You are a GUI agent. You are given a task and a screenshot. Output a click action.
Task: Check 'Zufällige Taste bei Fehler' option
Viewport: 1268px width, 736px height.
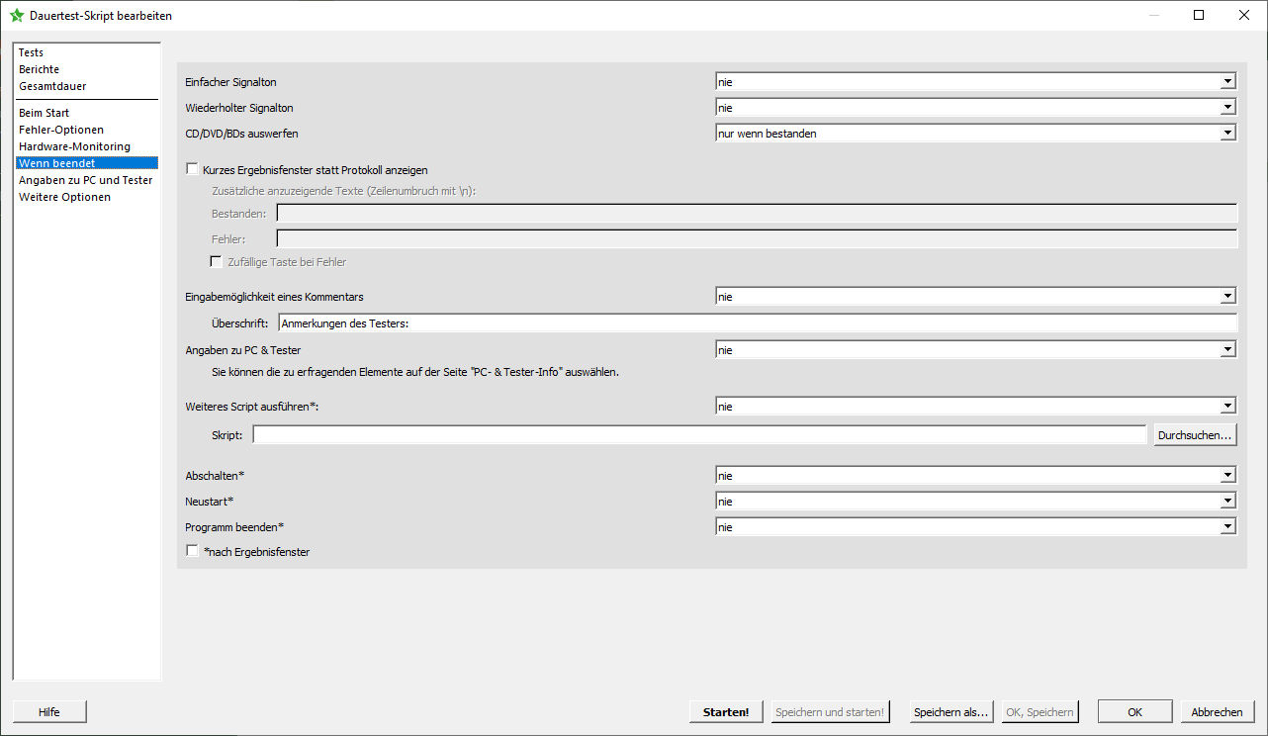[217, 262]
